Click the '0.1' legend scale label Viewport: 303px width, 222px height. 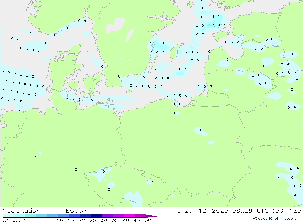5,220
